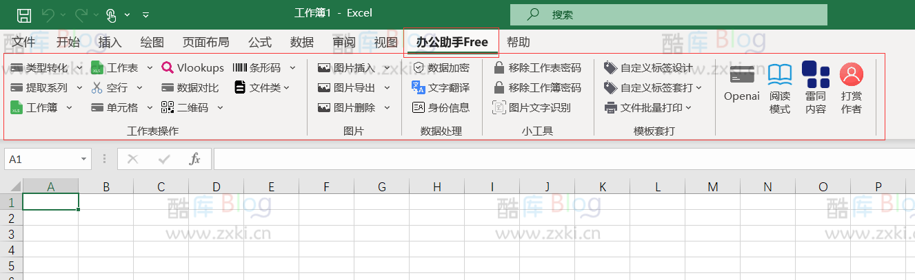Open the Name Box A1 dropdown
This screenshot has height=280, width=915.
(x=84, y=159)
